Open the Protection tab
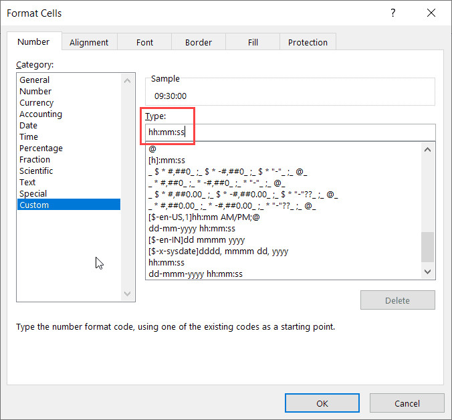The image size is (452, 420). [x=308, y=42]
